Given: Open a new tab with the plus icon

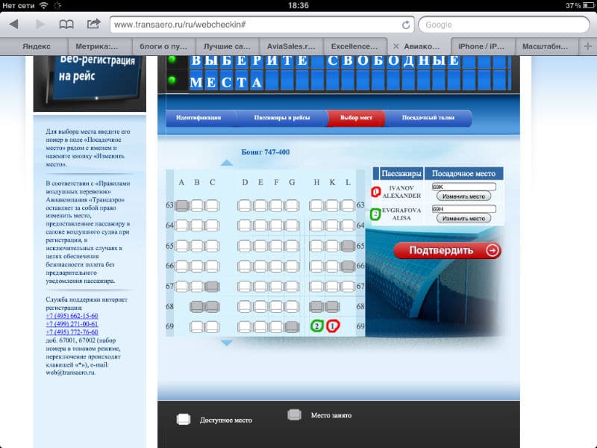Looking at the screenshot, I should coord(588,46).
